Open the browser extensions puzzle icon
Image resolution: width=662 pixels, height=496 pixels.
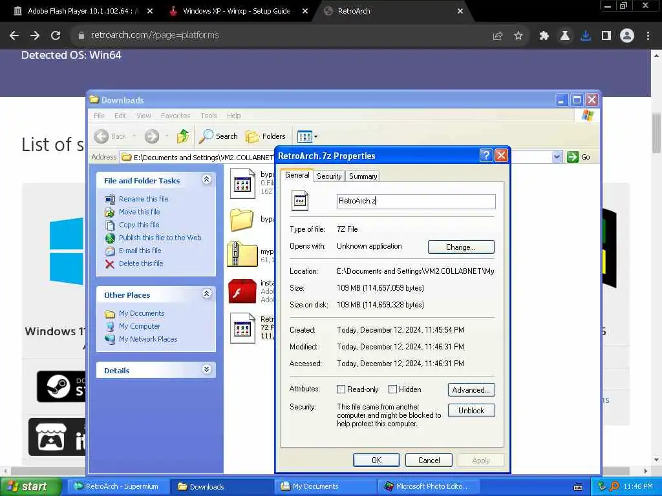coord(544,36)
